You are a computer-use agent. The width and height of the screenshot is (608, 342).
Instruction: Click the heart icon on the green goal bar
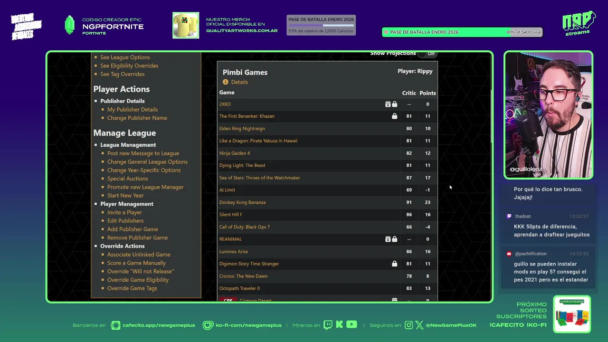click(386, 32)
